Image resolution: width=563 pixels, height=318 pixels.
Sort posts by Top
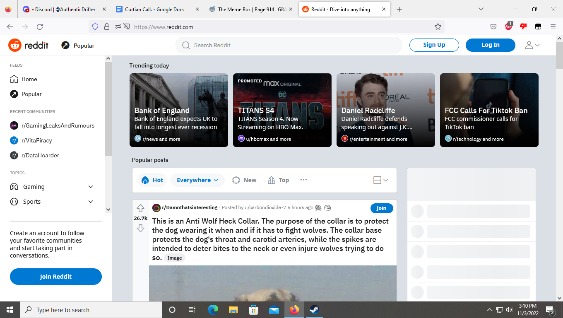coord(279,180)
